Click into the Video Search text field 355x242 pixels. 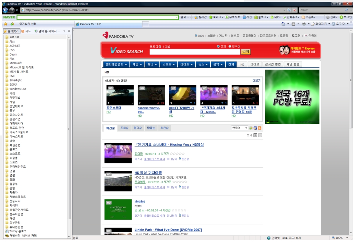click(x=195, y=52)
